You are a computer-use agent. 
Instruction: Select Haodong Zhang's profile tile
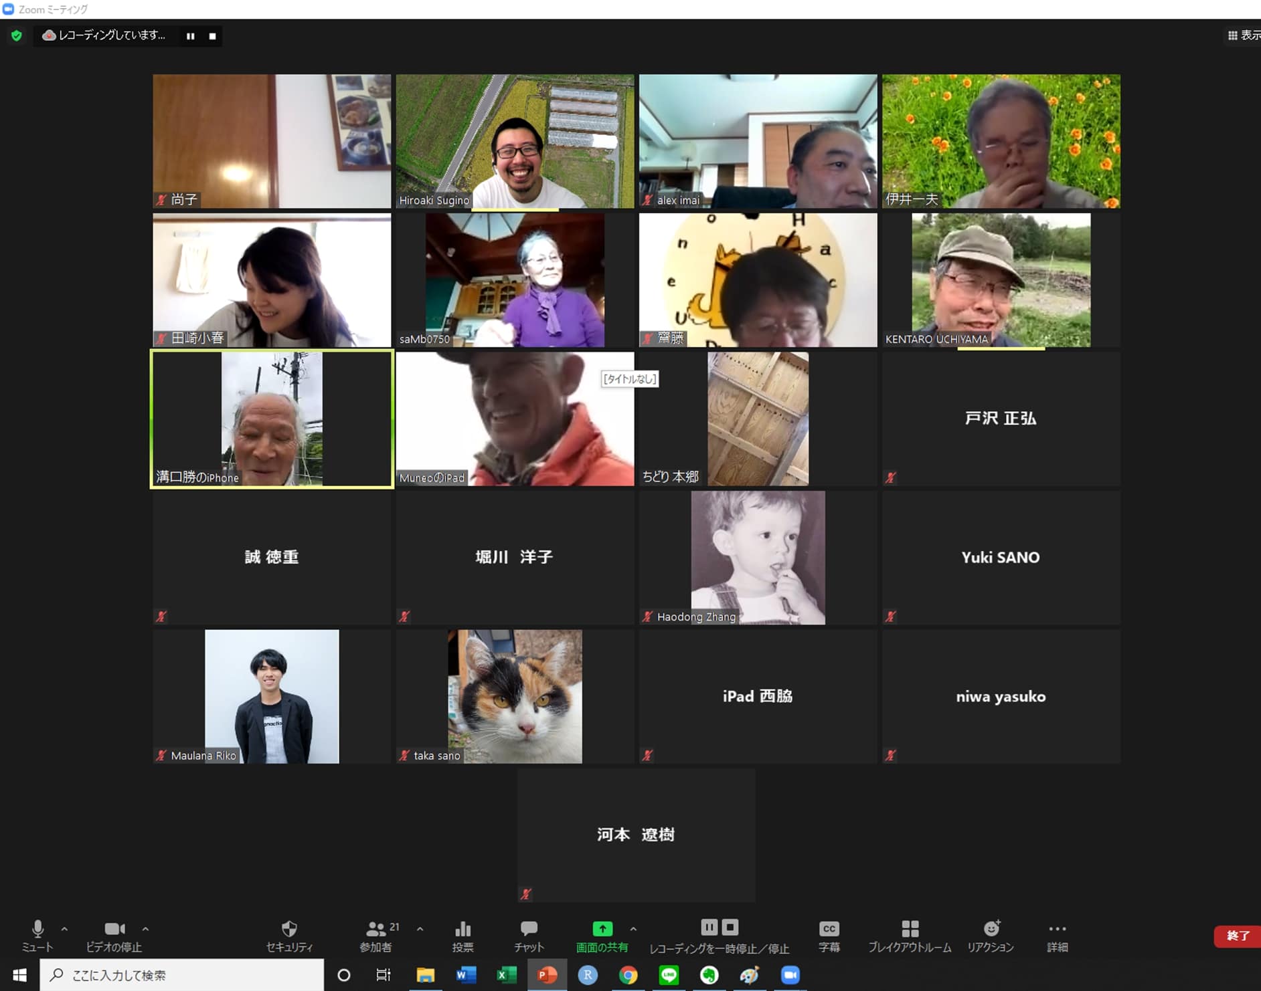pyautogui.click(x=758, y=558)
